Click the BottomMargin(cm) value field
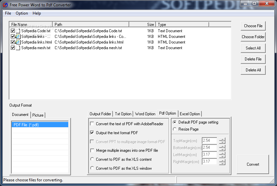The height and width of the screenshot is (186, 277). click(x=209, y=148)
